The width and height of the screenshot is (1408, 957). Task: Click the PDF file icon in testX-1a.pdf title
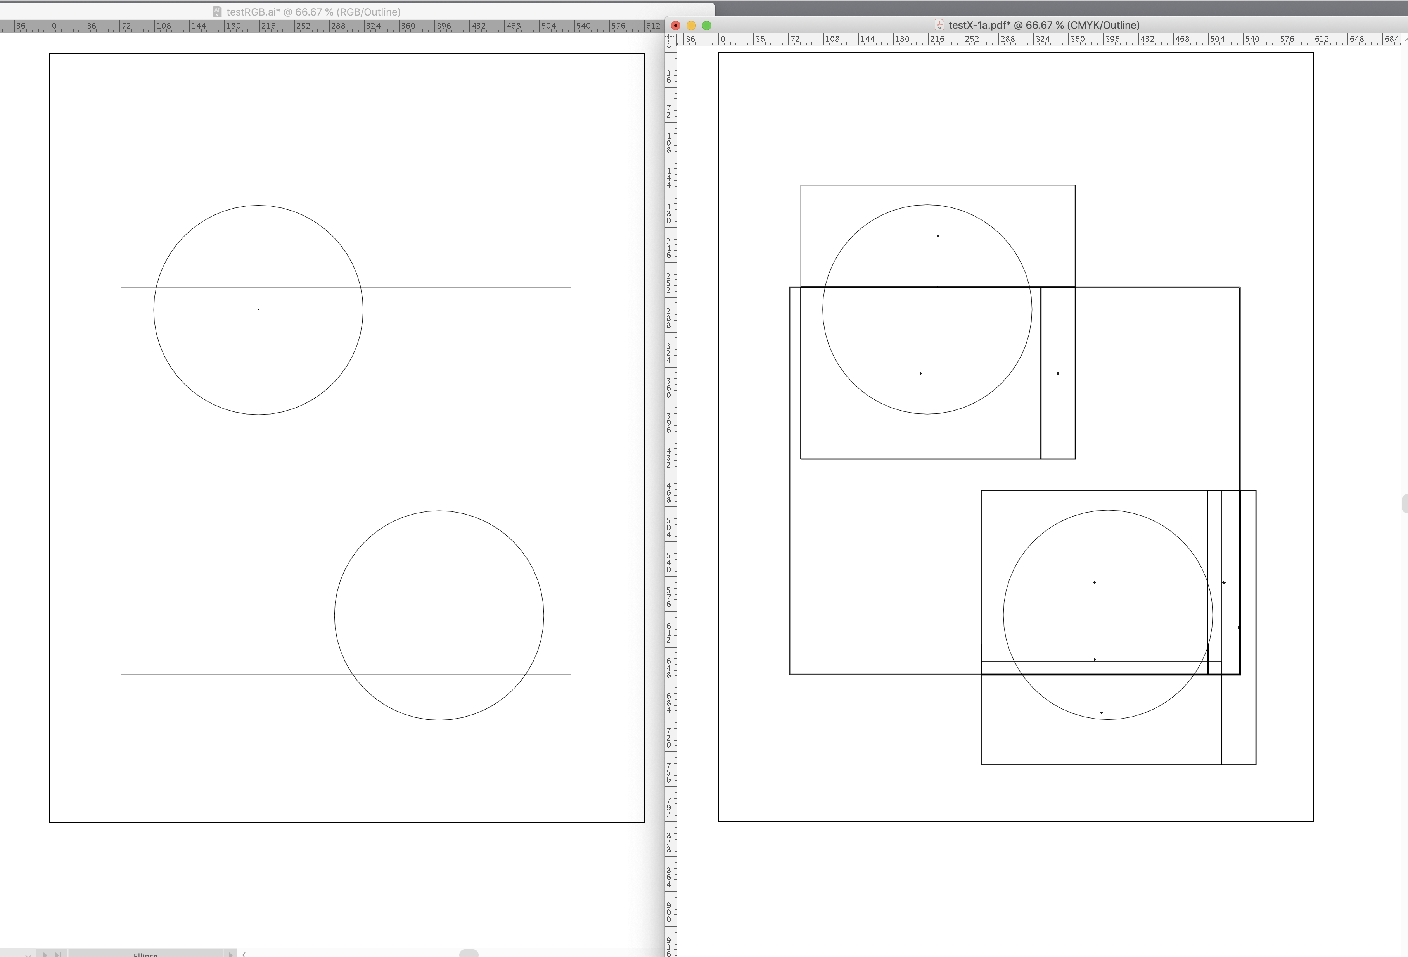tap(939, 25)
